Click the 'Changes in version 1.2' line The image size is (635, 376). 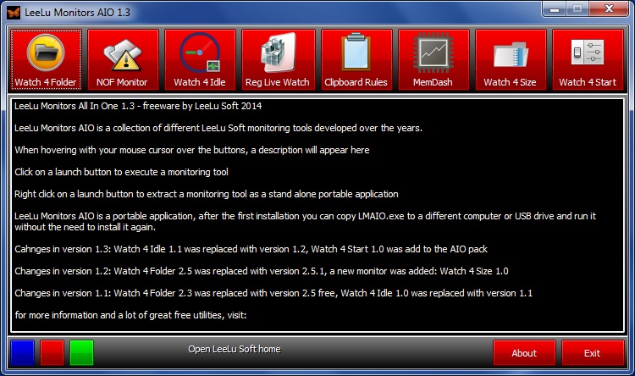262,271
